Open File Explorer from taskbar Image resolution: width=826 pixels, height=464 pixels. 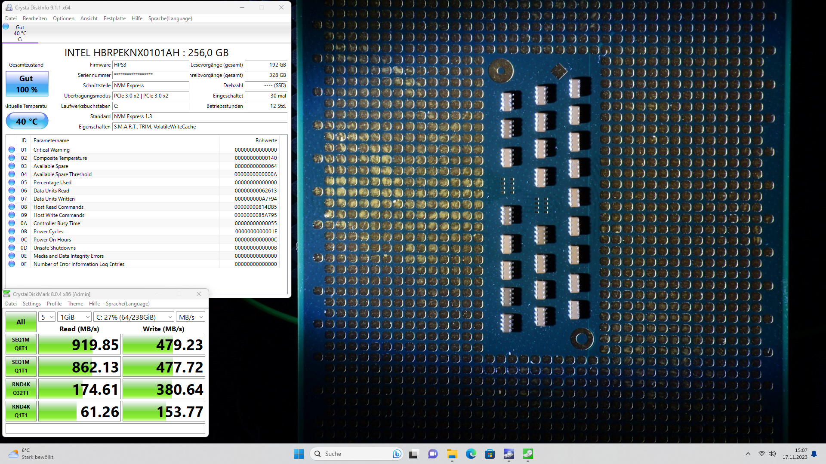tap(452, 454)
